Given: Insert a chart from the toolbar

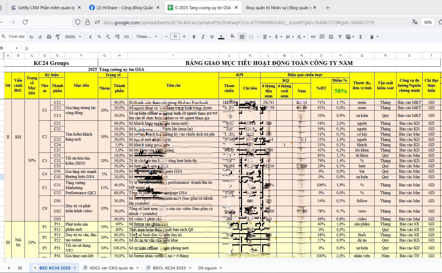Looking at the screenshot, I should tap(331, 37).
